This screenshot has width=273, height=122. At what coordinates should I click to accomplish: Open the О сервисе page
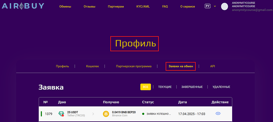(x=188, y=7)
